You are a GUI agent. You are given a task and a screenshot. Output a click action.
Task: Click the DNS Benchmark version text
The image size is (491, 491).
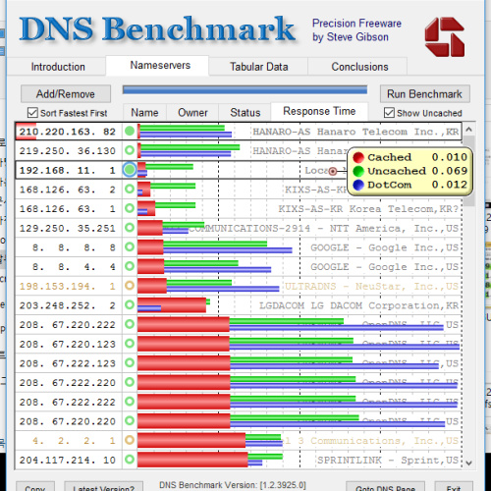[x=233, y=485]
